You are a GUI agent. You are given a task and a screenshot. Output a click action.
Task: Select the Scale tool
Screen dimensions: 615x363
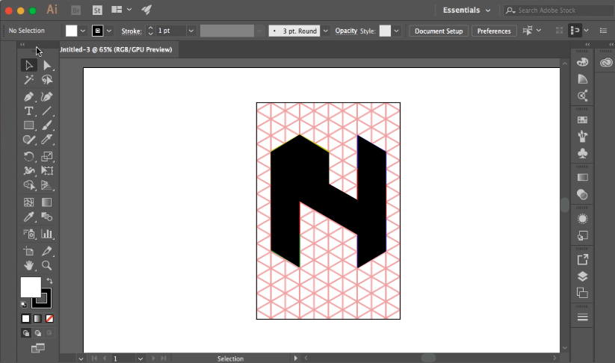click(x=47, y=156)
